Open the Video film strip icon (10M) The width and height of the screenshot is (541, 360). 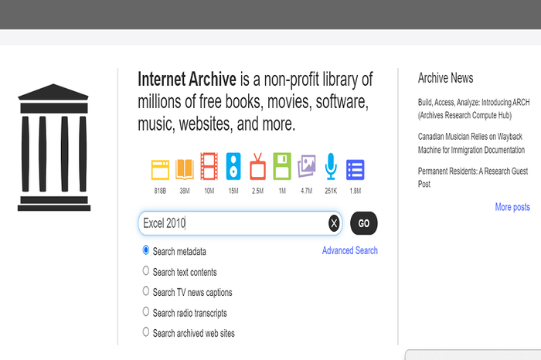coord(209,166)
